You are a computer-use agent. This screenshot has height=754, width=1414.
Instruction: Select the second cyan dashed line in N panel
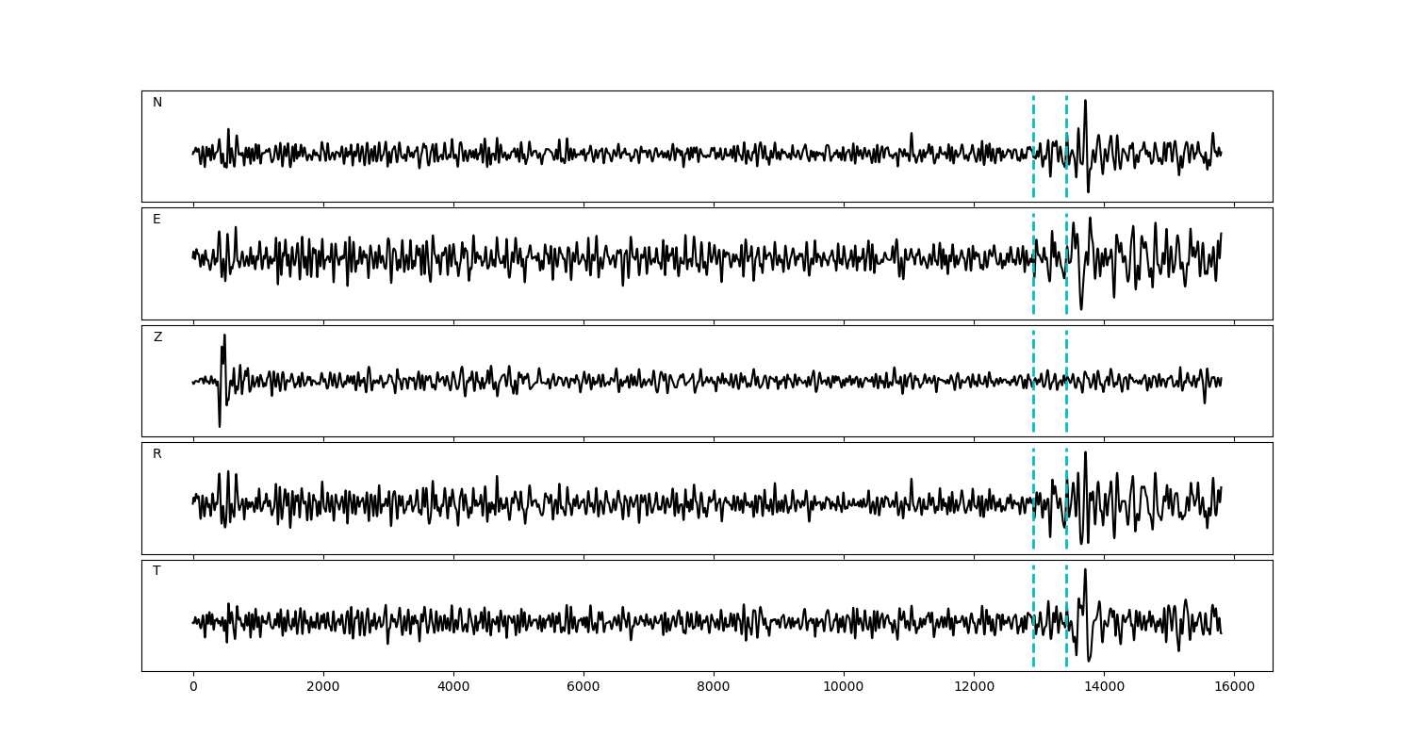pyautogui.click(x=1066, y=146)
